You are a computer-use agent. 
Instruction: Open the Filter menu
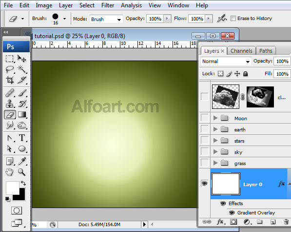click(108, 5)
